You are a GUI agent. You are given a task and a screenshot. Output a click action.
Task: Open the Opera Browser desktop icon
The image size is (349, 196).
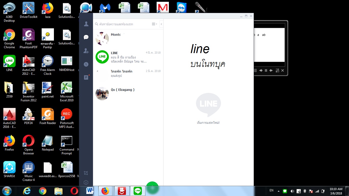tap(29, 145)
